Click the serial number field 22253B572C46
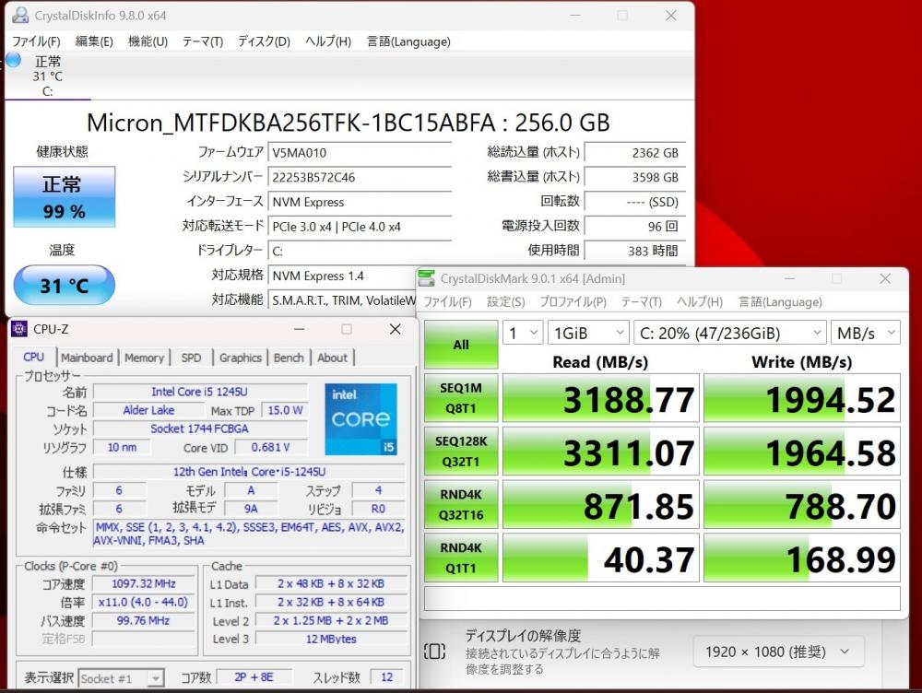Viewport: 922px width, 693px height. click(360, 178)
